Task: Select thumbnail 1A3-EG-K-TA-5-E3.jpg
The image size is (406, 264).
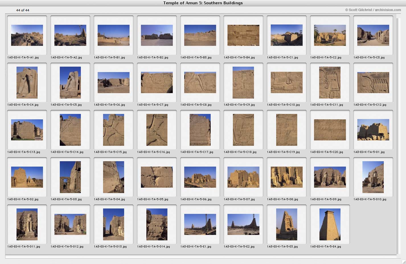Action: [287, 224]
